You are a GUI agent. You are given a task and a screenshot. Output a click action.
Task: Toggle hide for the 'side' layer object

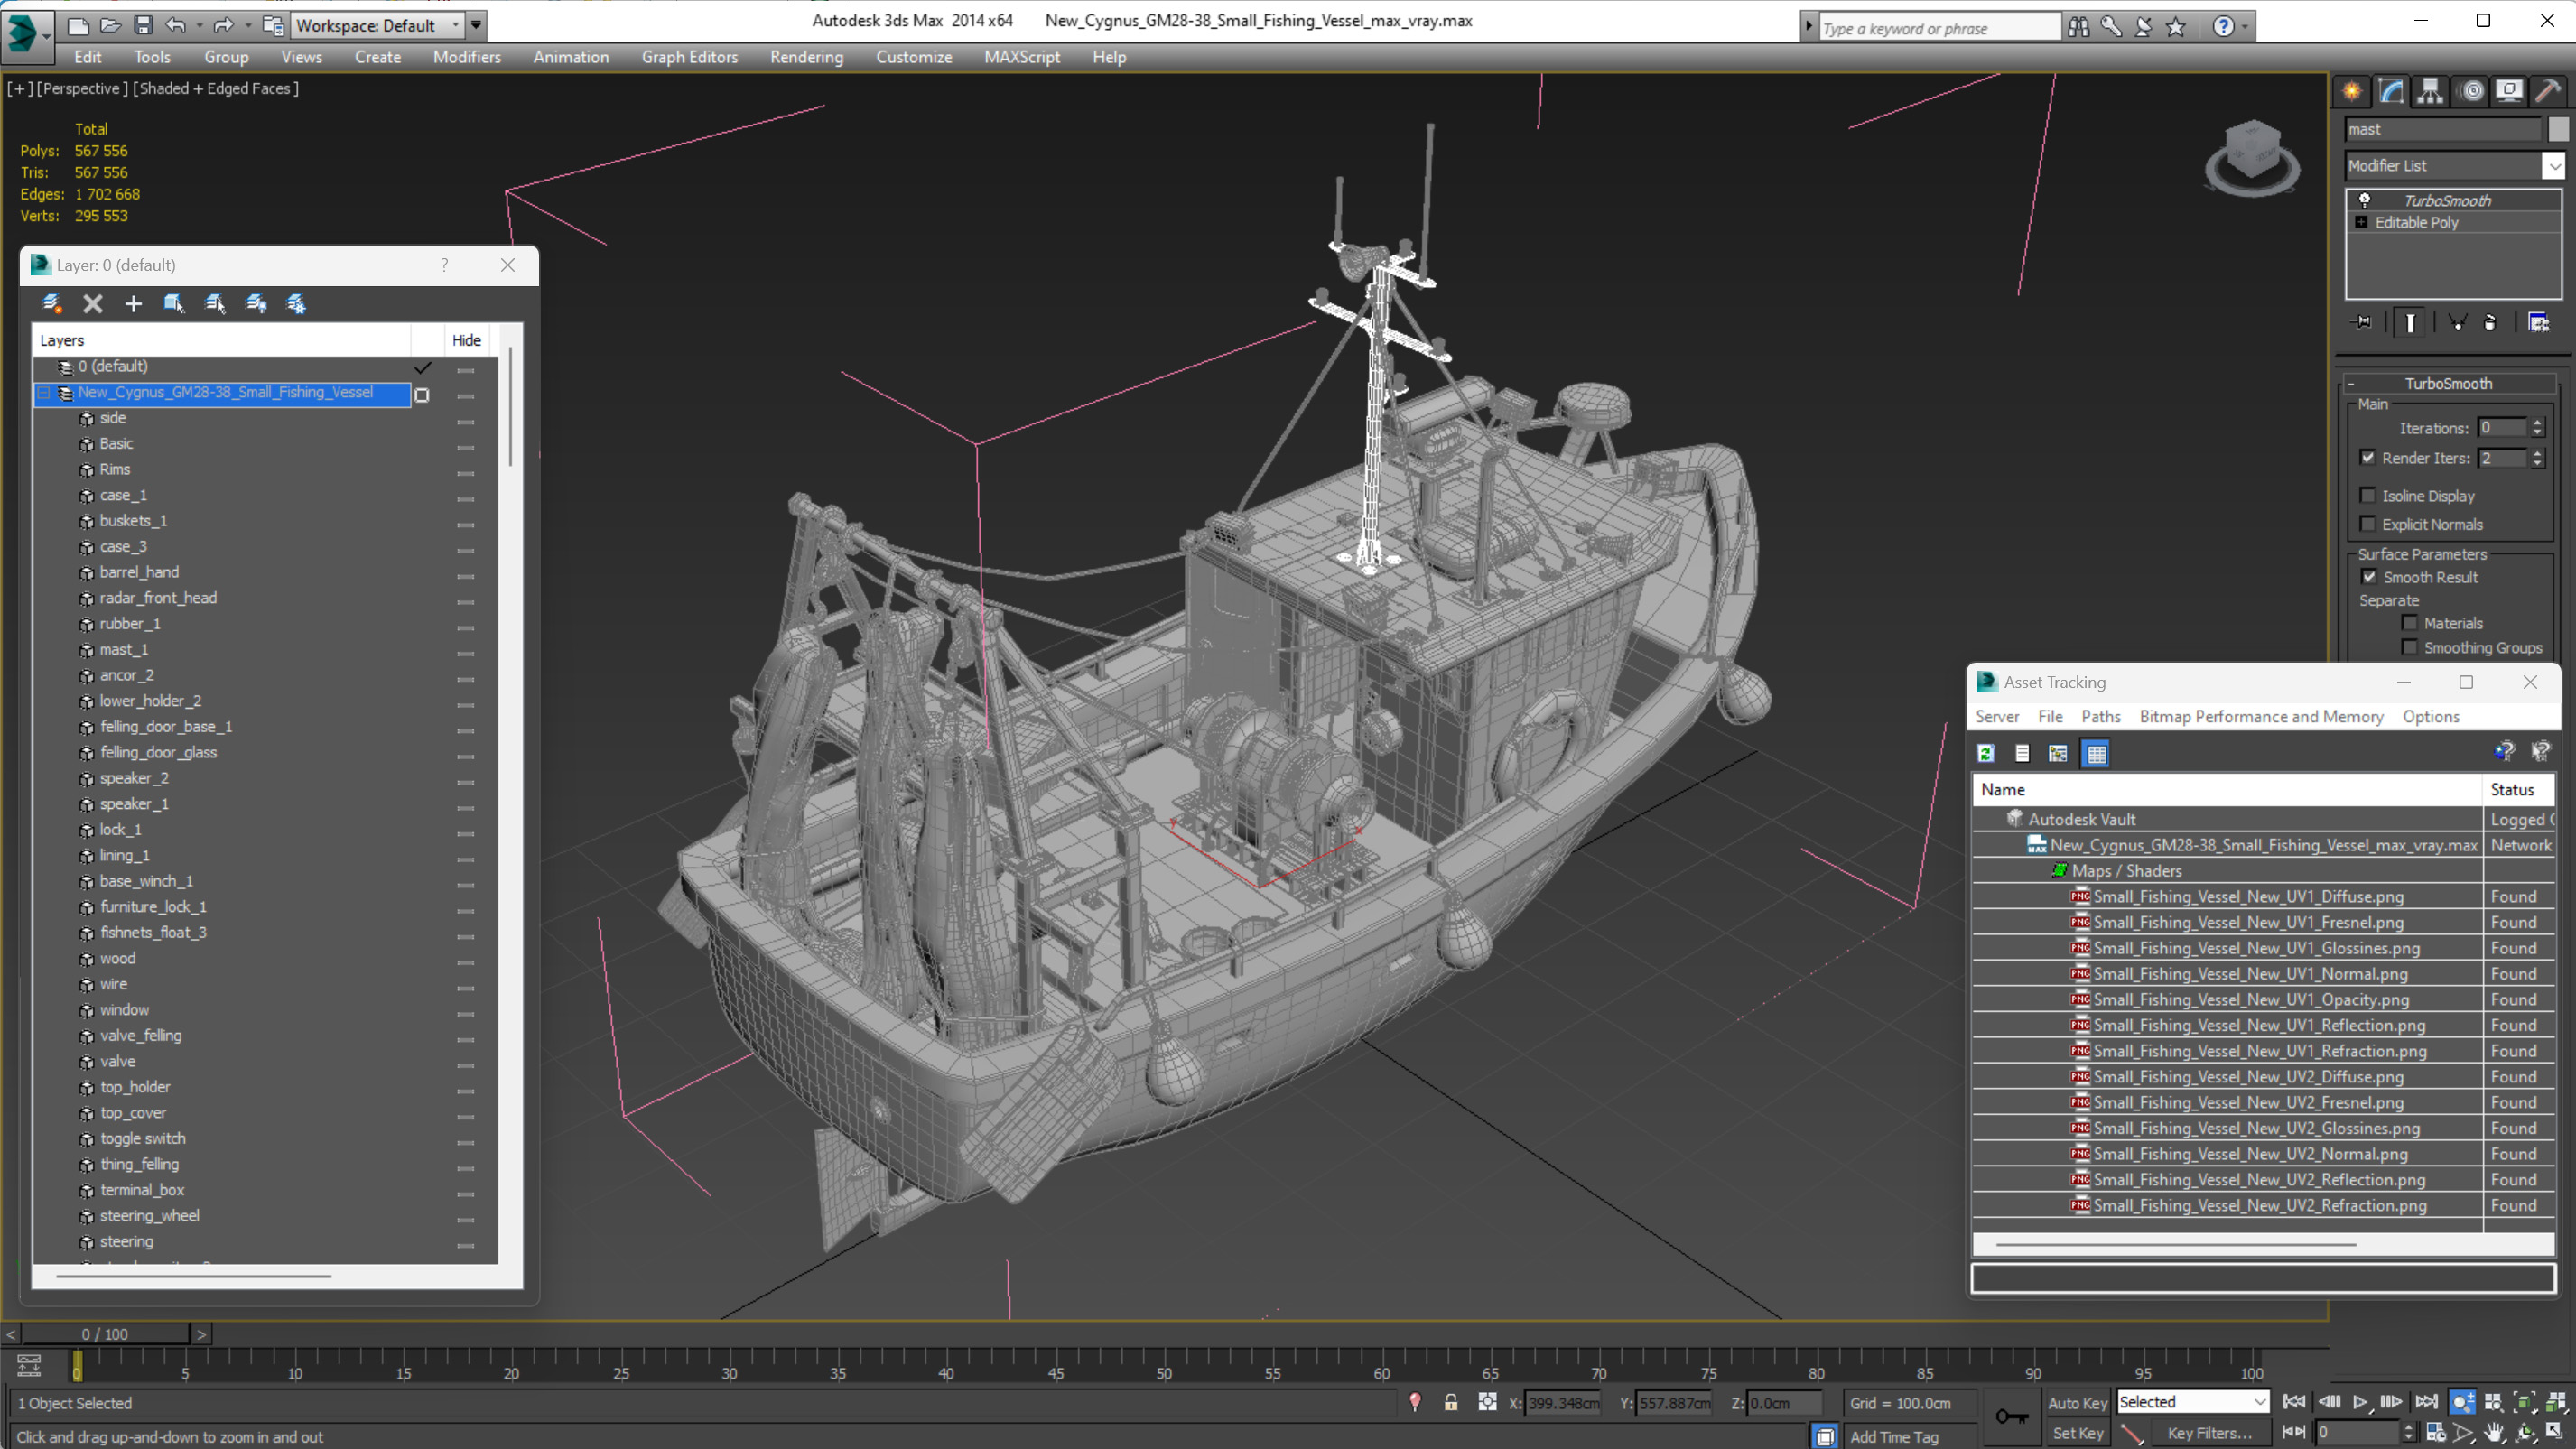pyautogui.click(x=465, y=421)
